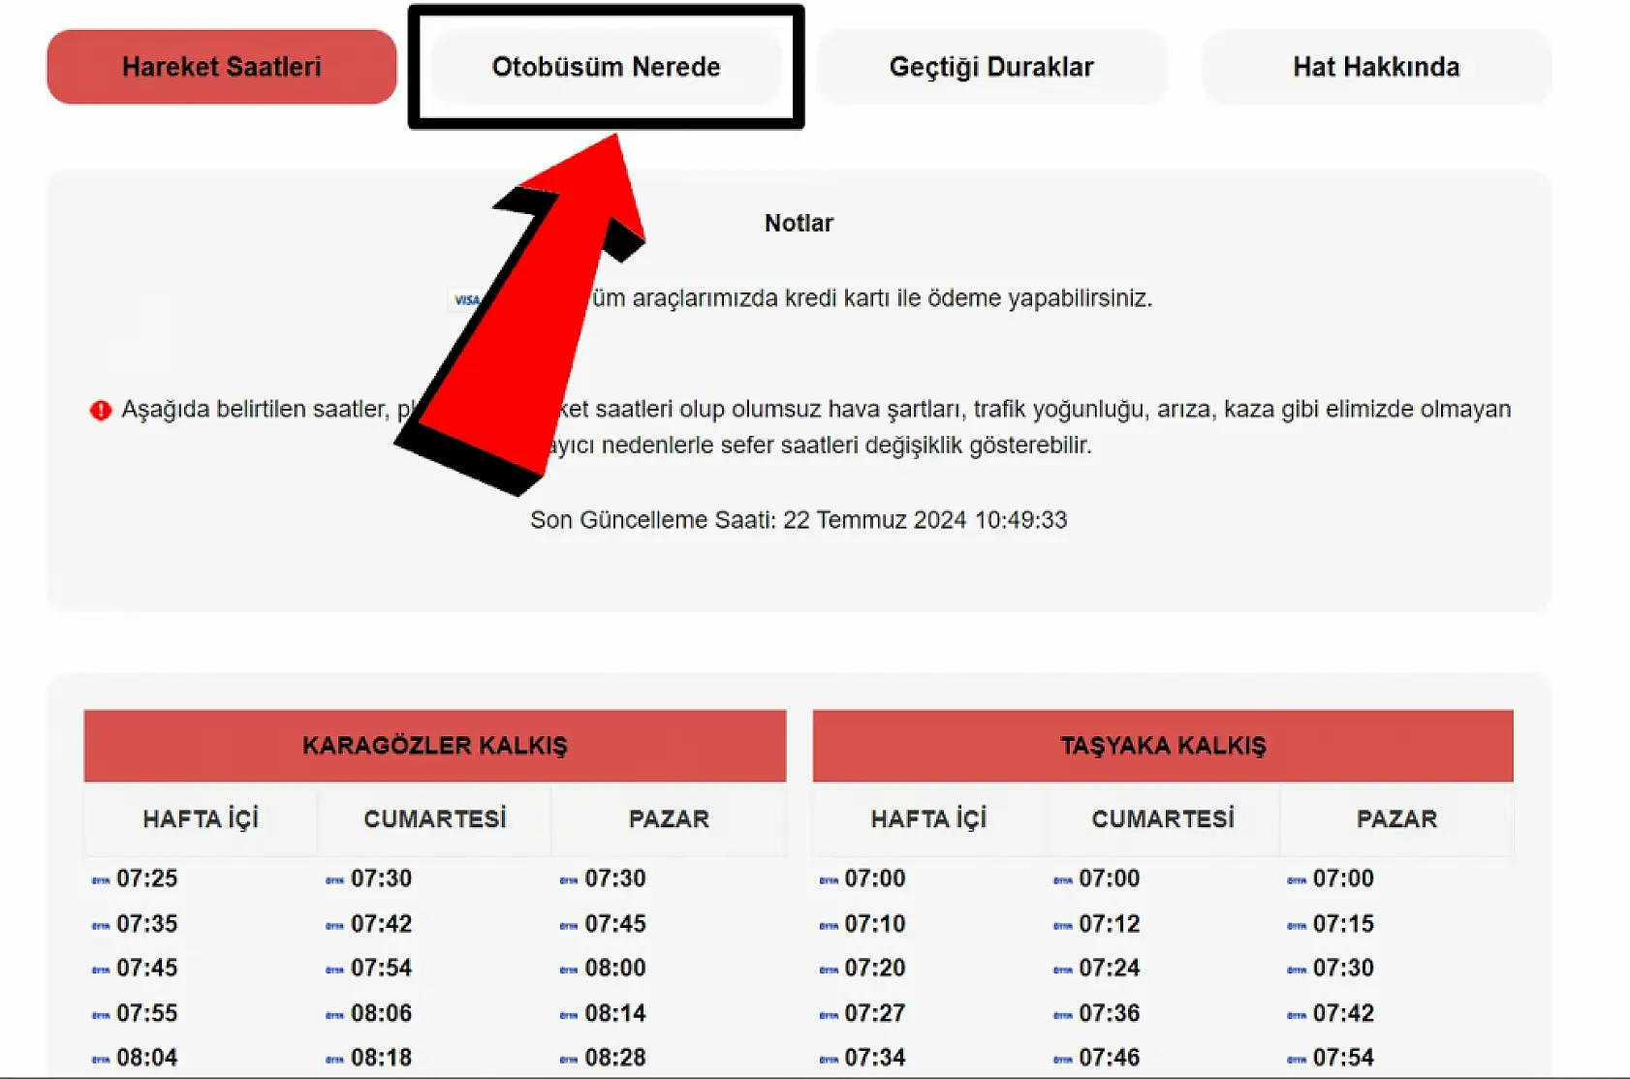Click the icon beside 08:04 weekday departure
This screenshot has height=1079, width=1630.
tap(101, 1057)
